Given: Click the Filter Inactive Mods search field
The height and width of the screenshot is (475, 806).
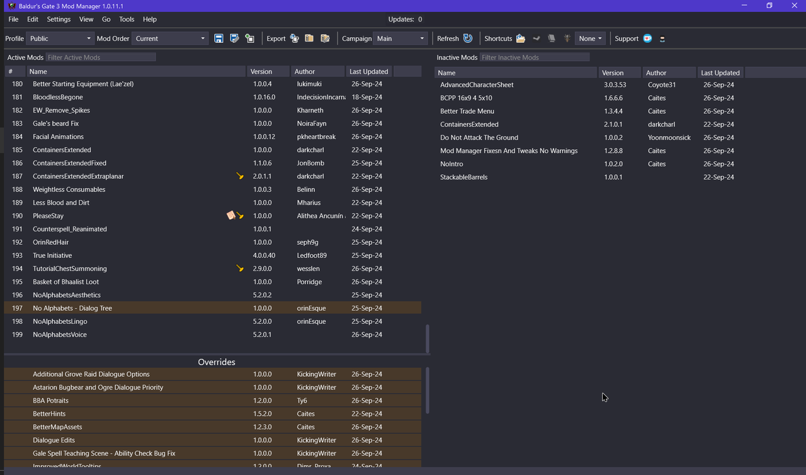Looking at the screenshot, I should (535, 57).
